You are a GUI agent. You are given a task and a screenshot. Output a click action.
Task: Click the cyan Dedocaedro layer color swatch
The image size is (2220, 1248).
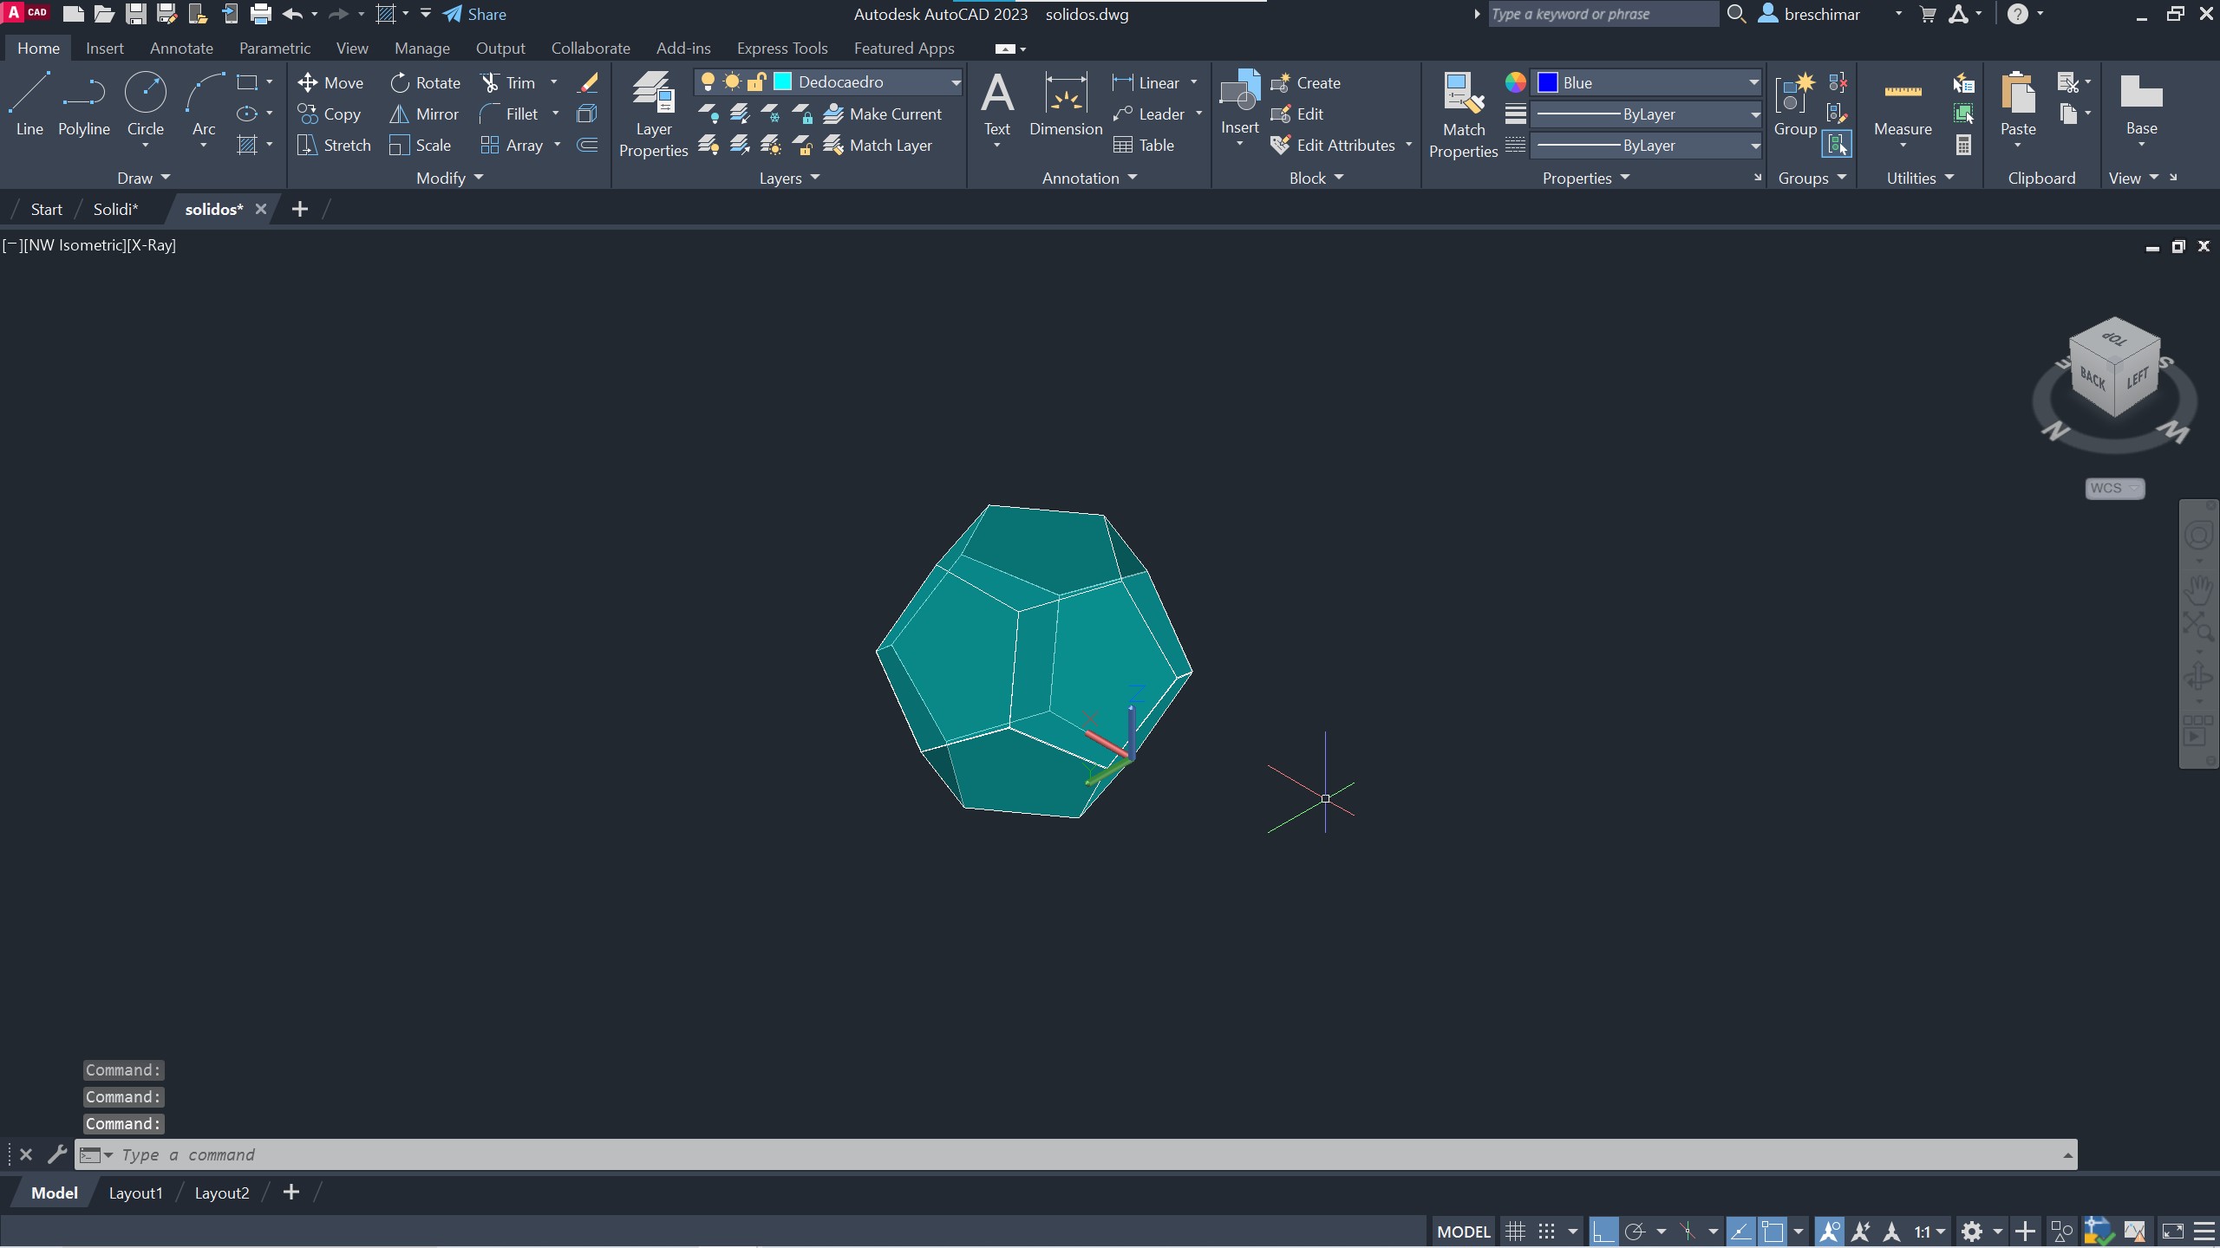coord(782,81)
